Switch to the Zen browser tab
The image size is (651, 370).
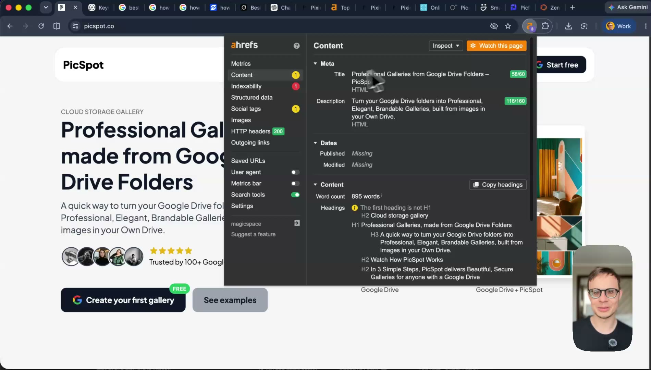[550, 8]
